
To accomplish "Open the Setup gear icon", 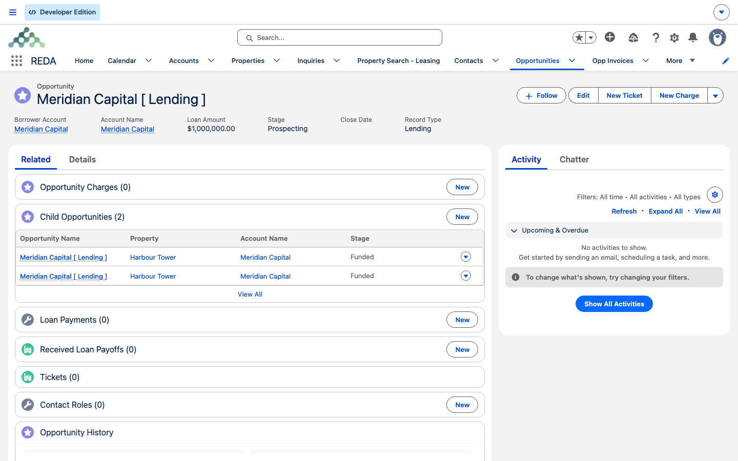I will [x=674, y=37].
